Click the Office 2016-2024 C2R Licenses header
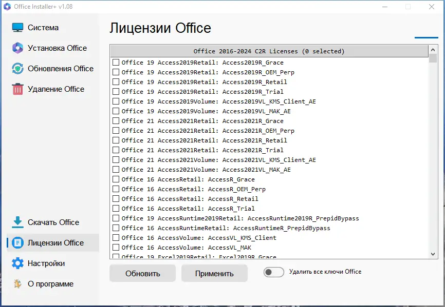This screenshot has width=445, height=307. [x=269, y=51]
